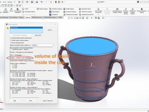This screenshot has width=149, height=112.
Task: Switch to the Evaluate tab
Action: point(28,17)
